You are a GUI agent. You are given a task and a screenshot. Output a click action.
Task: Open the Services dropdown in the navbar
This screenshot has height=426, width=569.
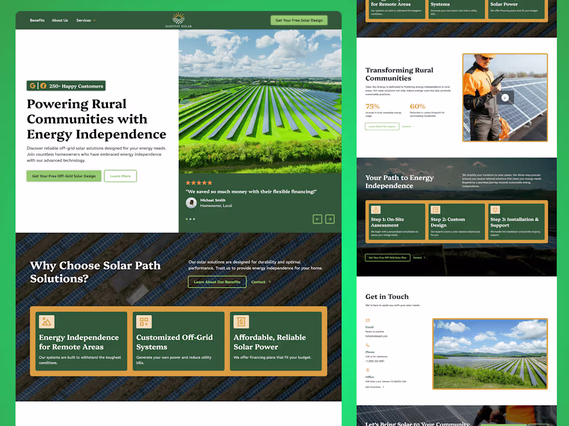tap(84, 20)
